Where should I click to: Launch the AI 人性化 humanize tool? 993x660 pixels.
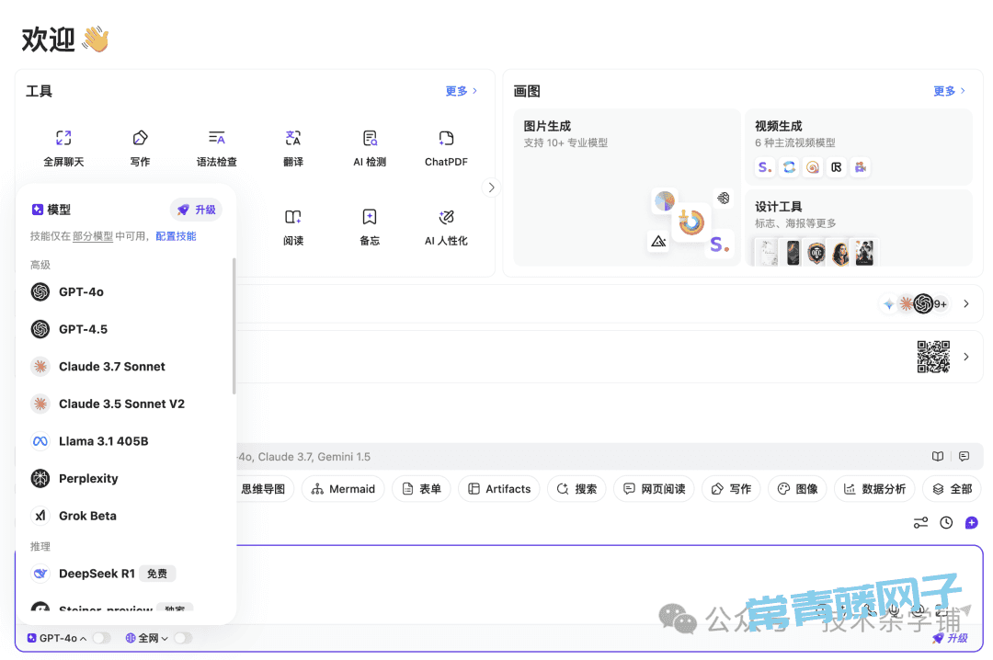pos(447,227)
